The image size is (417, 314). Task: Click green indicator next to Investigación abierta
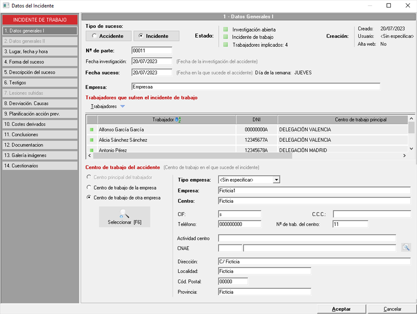tap(226, 30)
